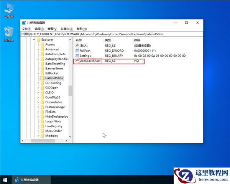Image resolution: width=230 pixels, height=184 pixels.
Task: Open the 文件(F) menu
Action: 26,29
